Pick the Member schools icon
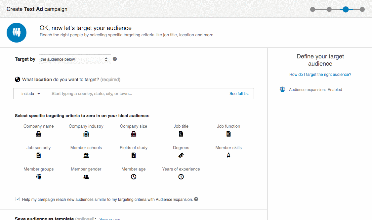The image size is (372, 220). 86,155
